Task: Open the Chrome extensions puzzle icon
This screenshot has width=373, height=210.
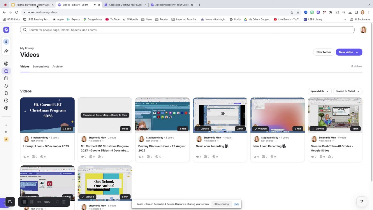Action: click(330, 12)
